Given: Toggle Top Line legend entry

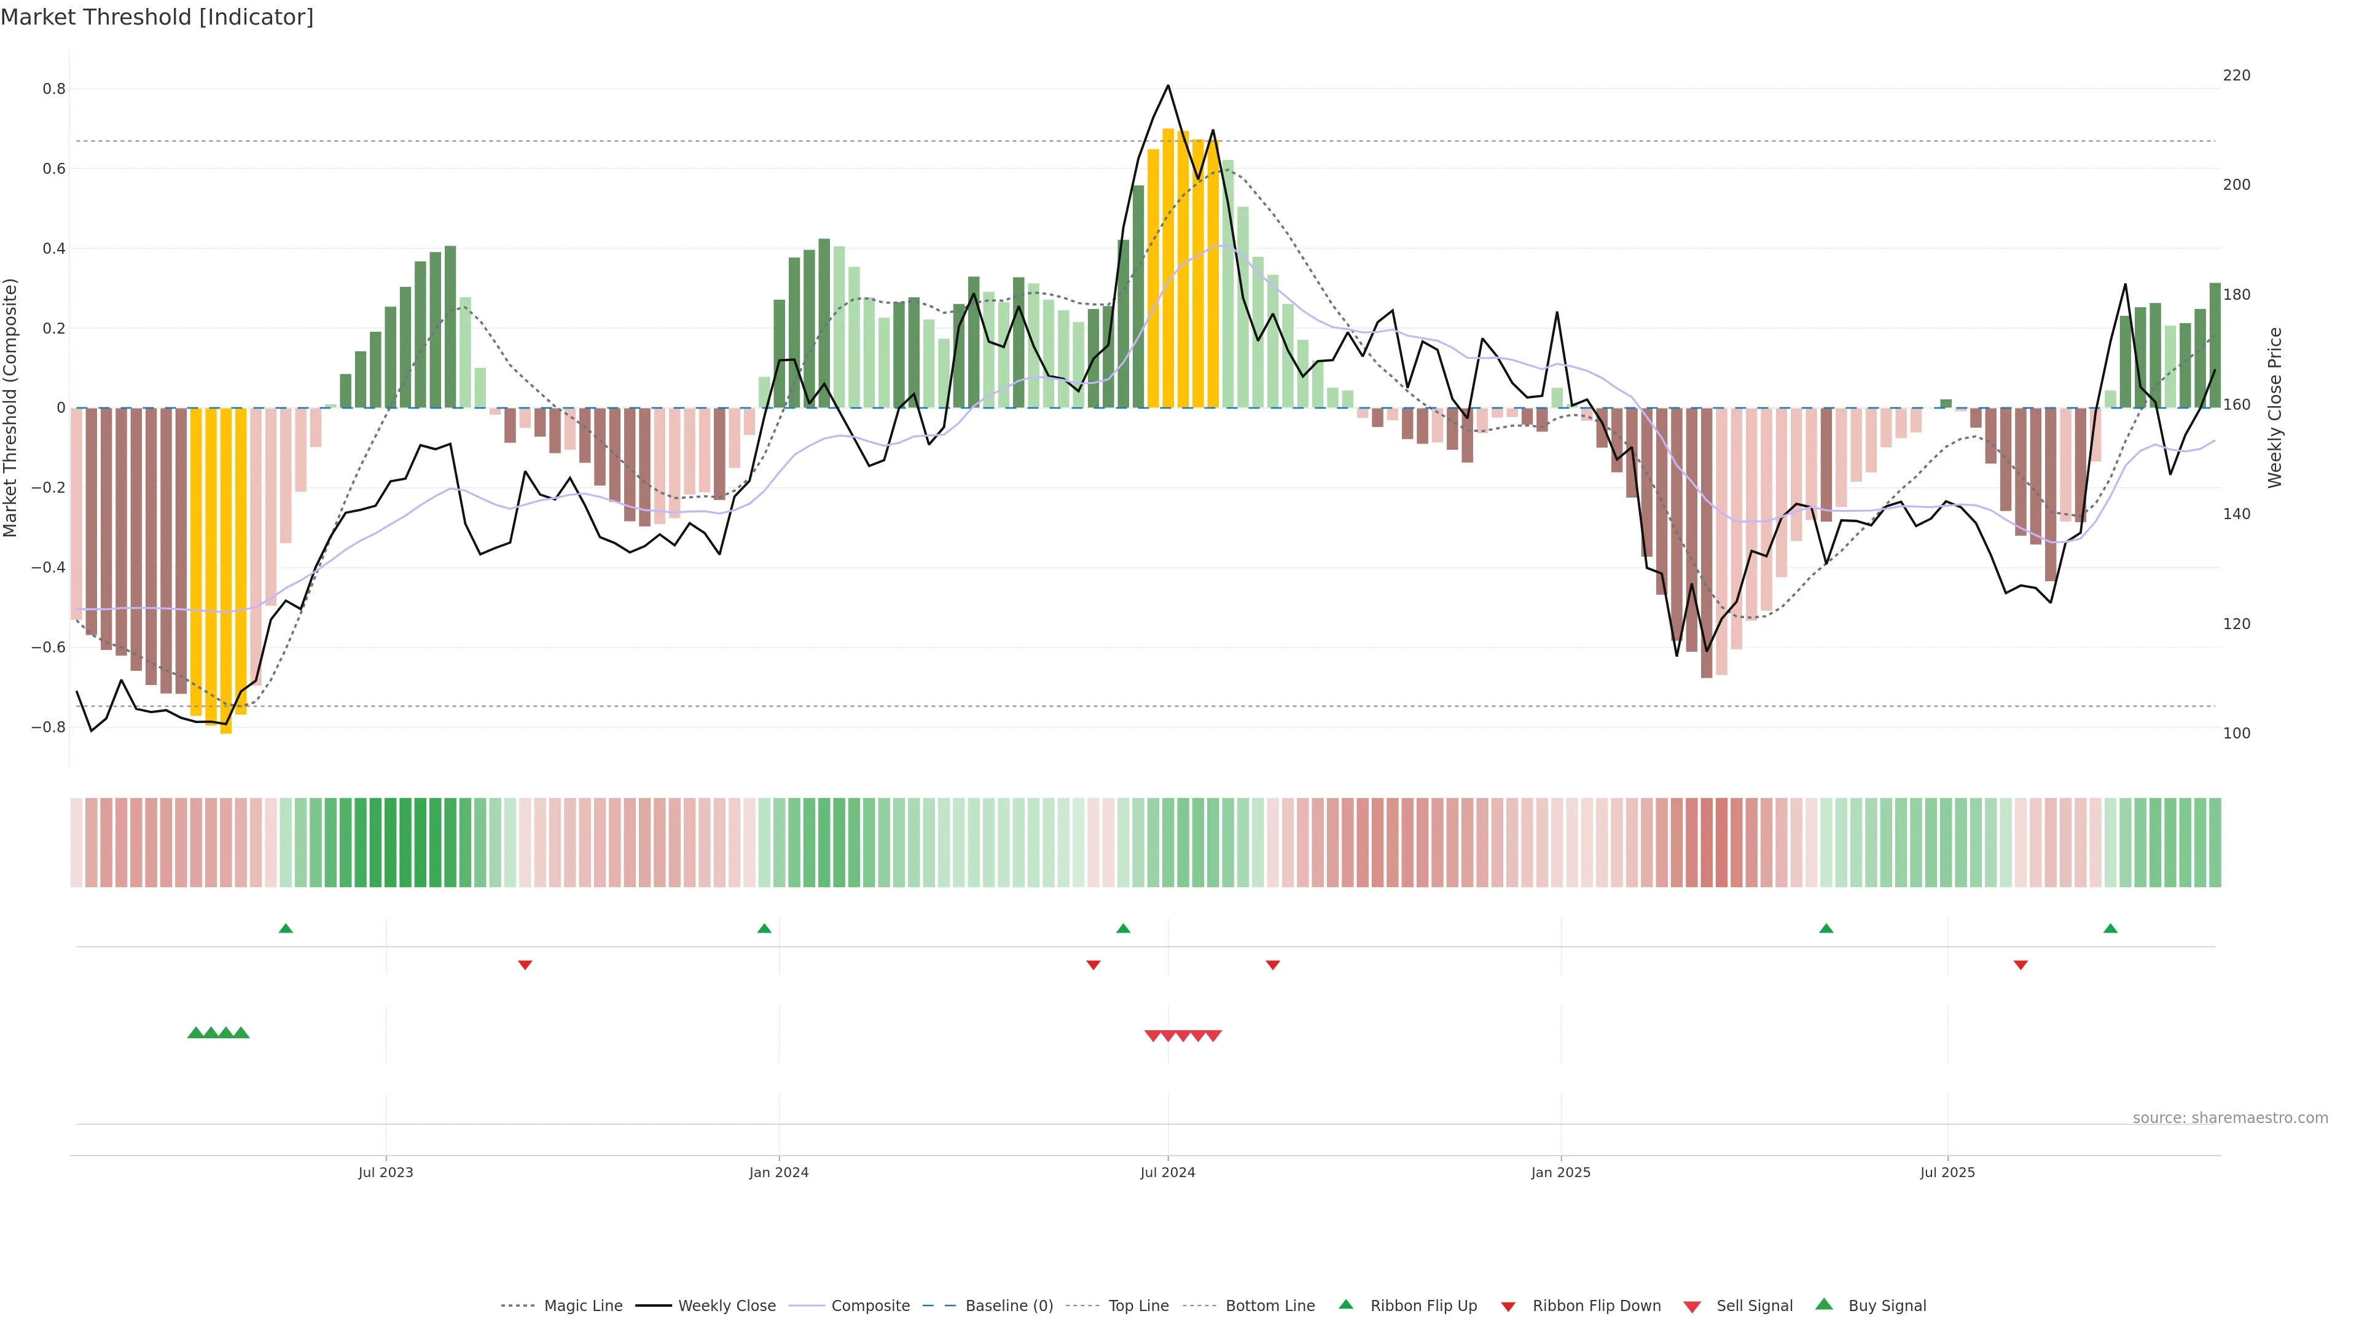Looking at the screenshot, I should coord(1138,1306).
